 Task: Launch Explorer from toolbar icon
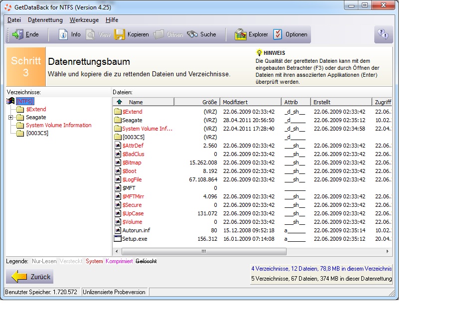pyautogui.click(x=240, y=34)
